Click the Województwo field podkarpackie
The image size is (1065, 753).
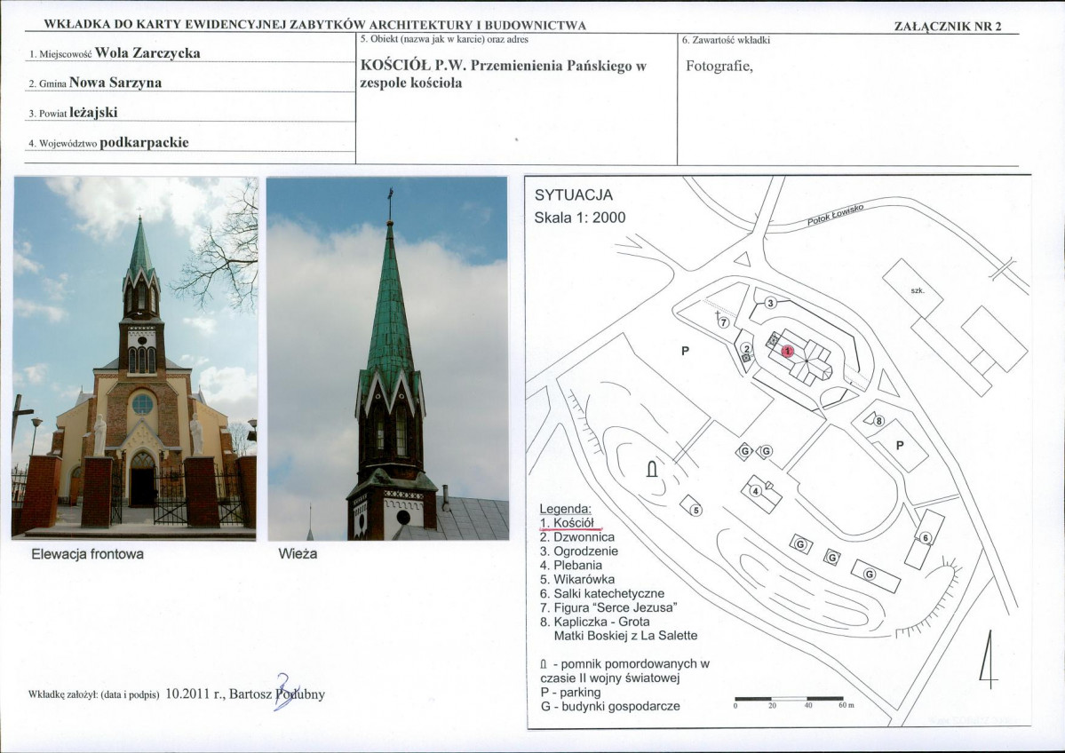[x=144, y=143]
